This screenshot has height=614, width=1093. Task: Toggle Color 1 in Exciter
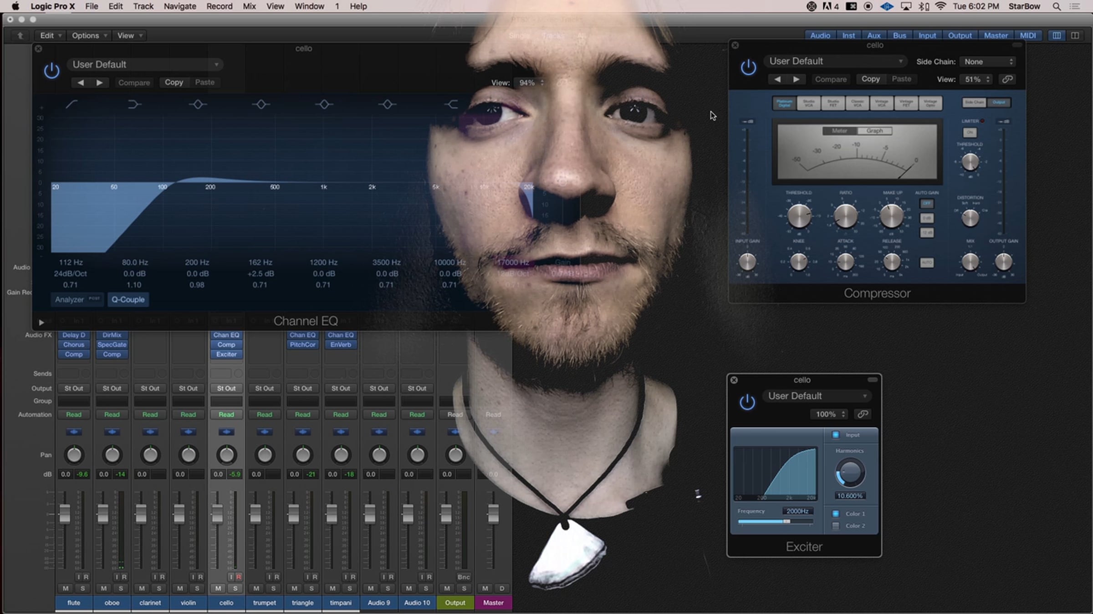click(836, 513)
